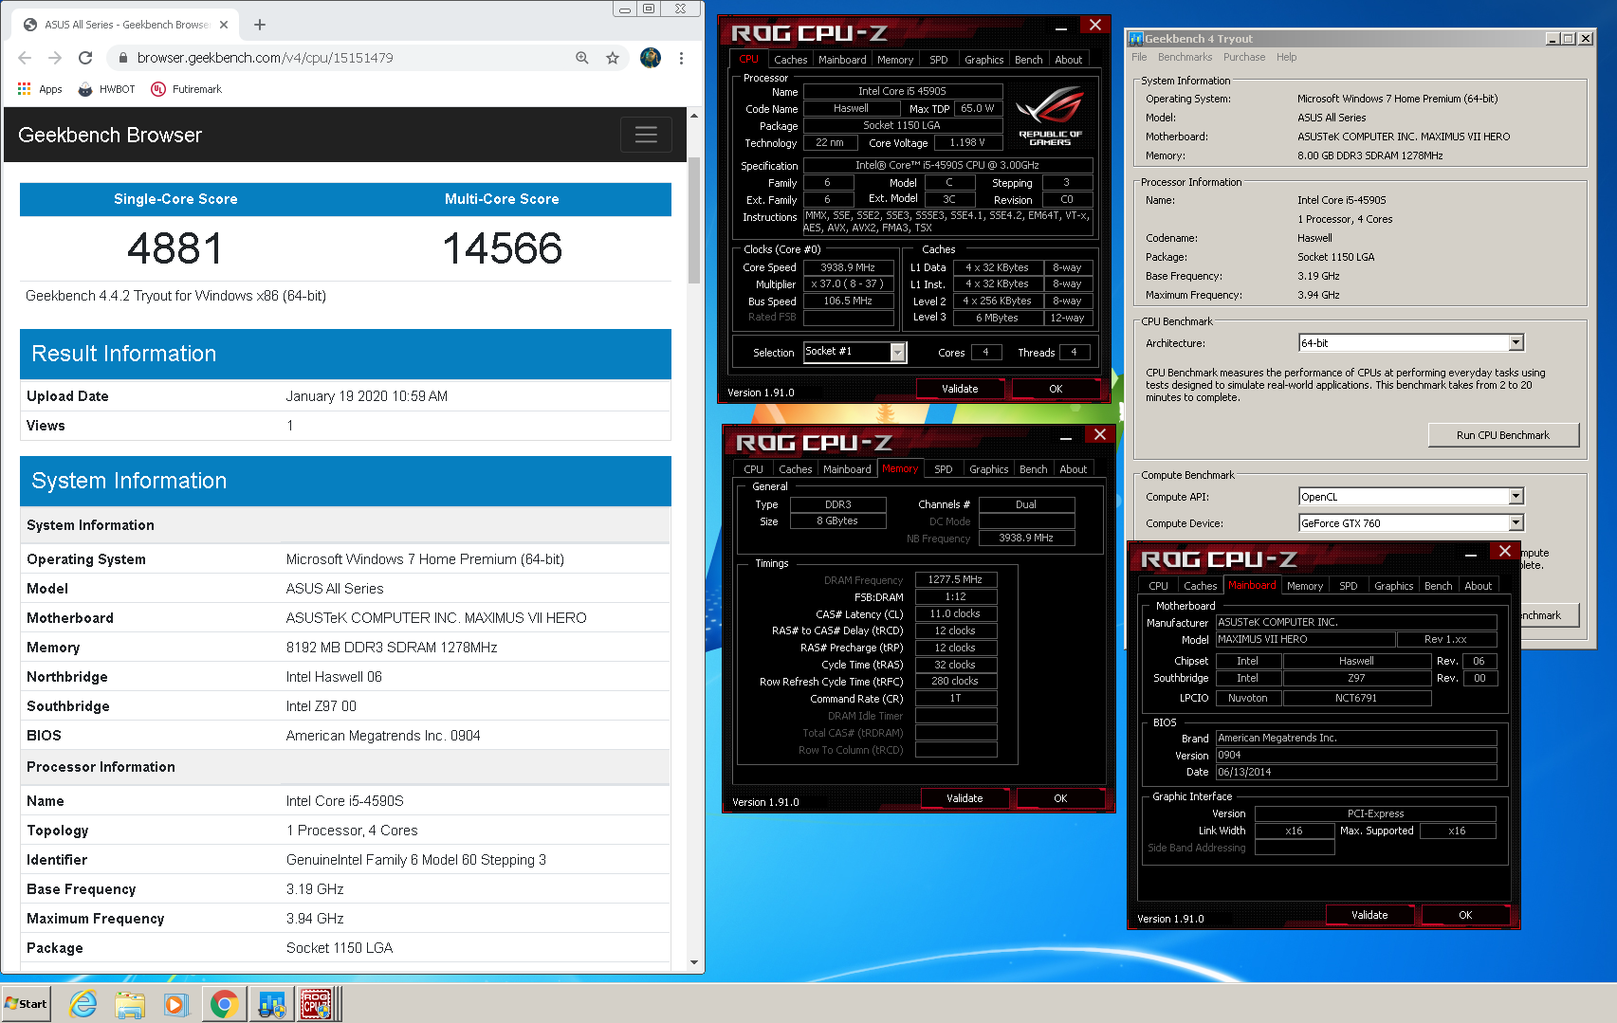Click OK in the Memory tab window

tap(1060, 798)
